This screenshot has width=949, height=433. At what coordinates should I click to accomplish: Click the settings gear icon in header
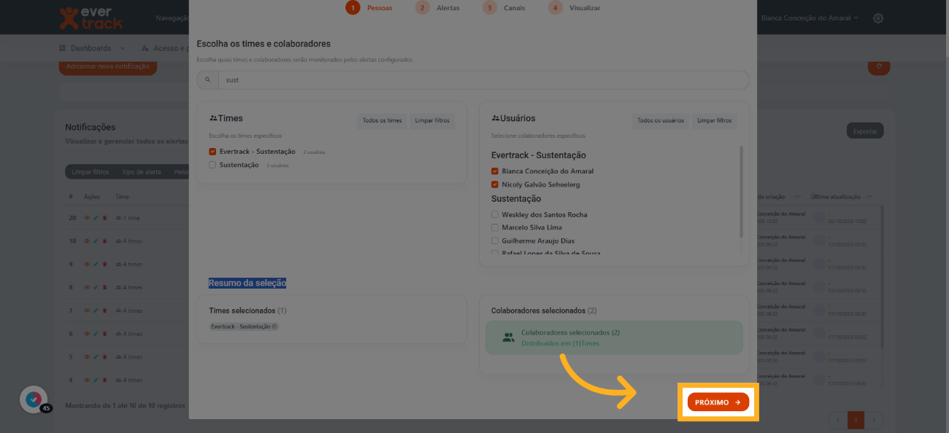point(878,18)
